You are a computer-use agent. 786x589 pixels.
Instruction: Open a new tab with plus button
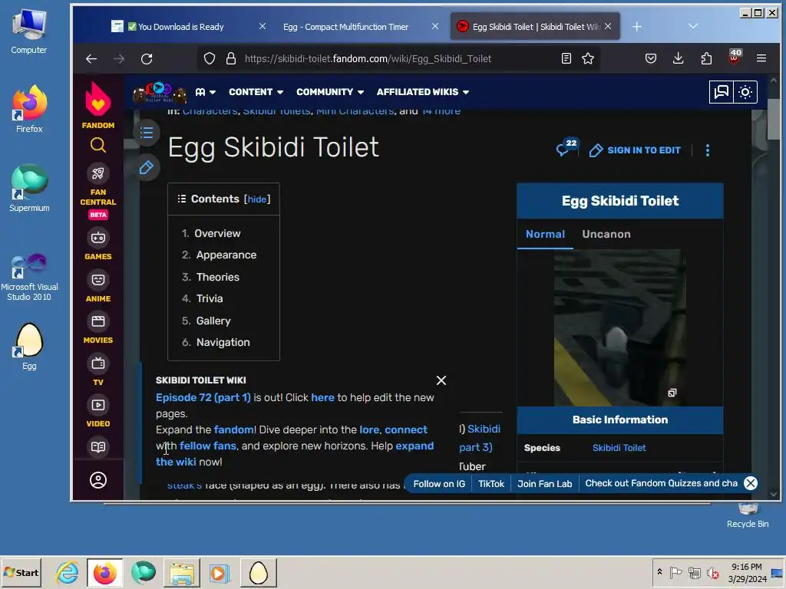(636, 27)
